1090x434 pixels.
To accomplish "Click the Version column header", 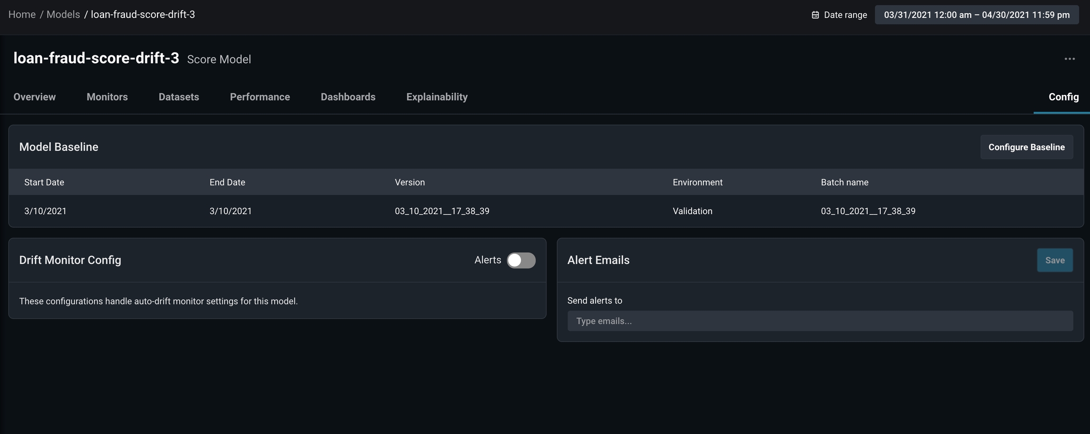I will (x=410, y=182).
